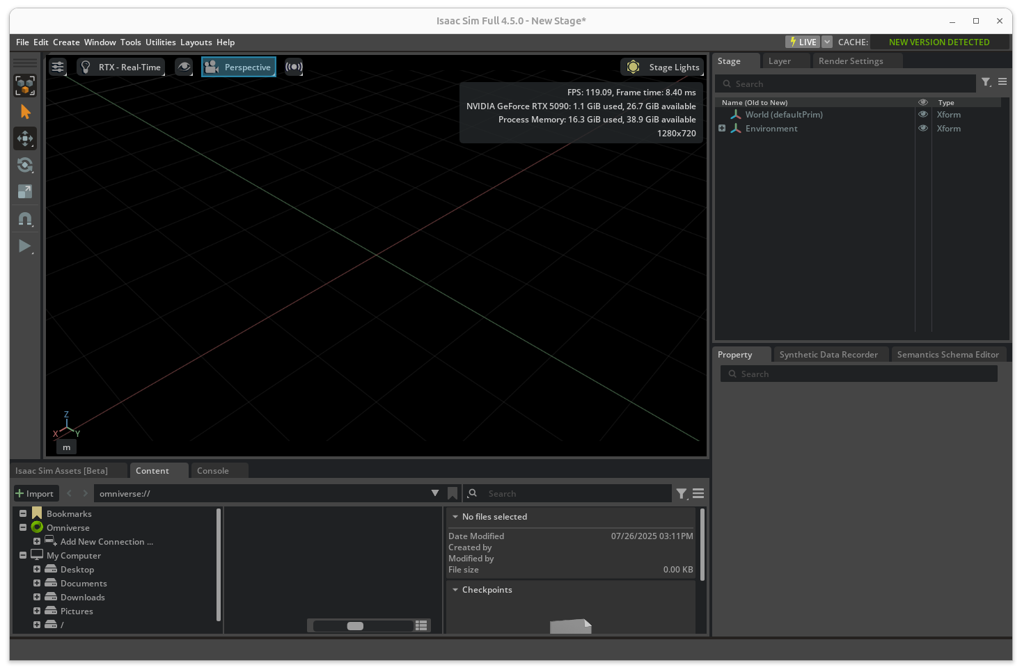Click the Import button
The width and height of the screenshot is (1022, 672).
35,494
